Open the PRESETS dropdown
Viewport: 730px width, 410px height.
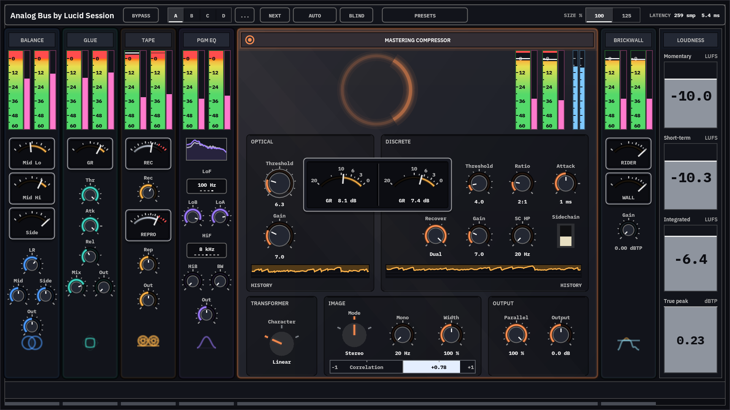click(x=425, y=16)
